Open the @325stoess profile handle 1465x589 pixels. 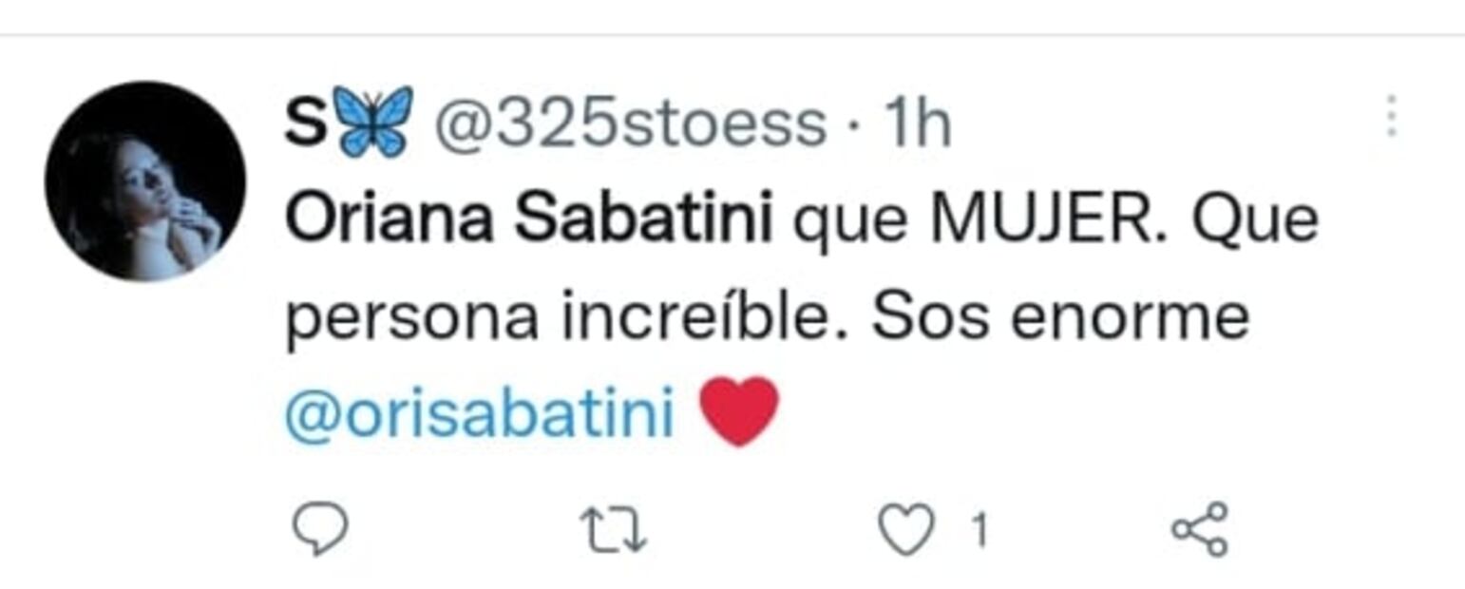(x=630, y=123)
